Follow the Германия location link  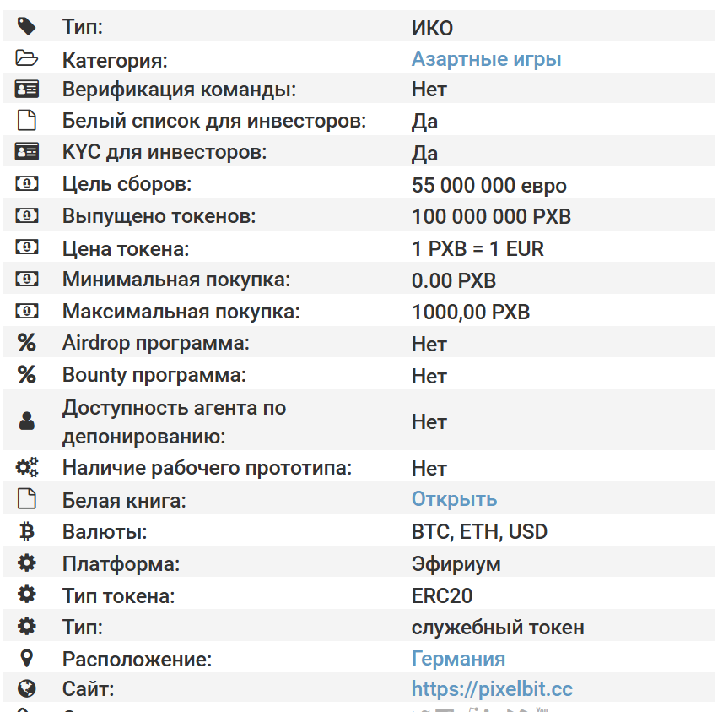[458, 658]
